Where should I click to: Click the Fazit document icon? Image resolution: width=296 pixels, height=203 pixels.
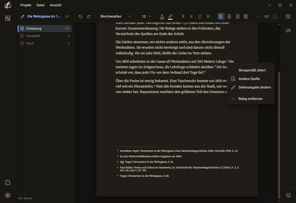coord(22,43)
